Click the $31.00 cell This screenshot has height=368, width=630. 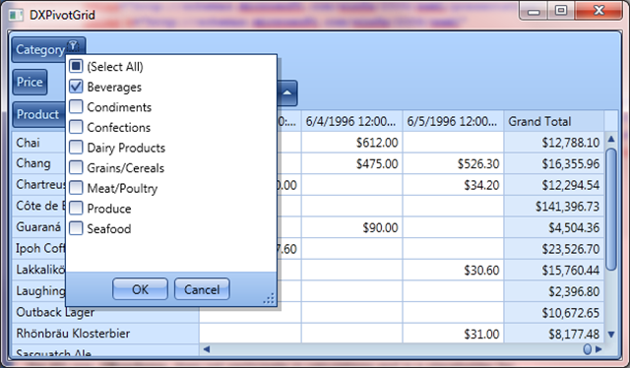click(x=453, y=334)
